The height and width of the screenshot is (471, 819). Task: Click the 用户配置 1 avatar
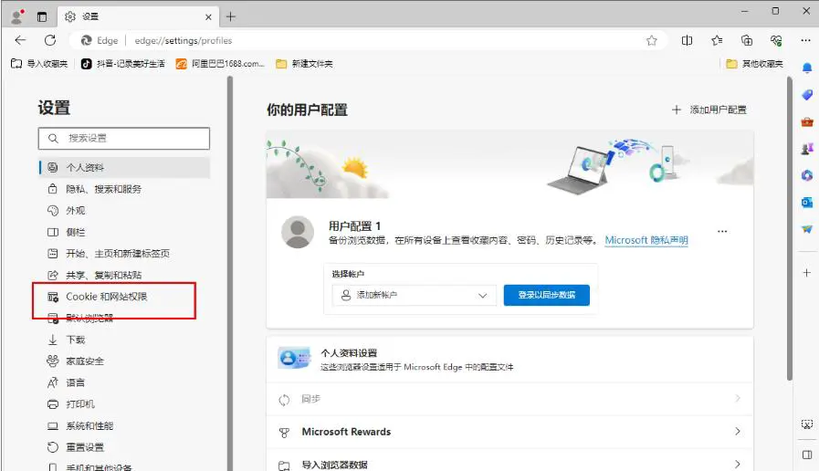[298, 232]
